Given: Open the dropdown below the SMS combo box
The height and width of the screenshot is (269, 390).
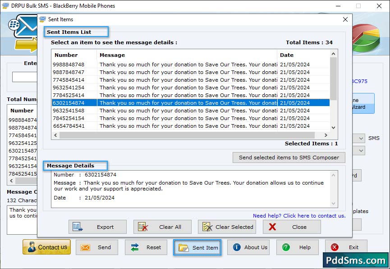Looking at the screenshot, I should (x=361, y=151).
